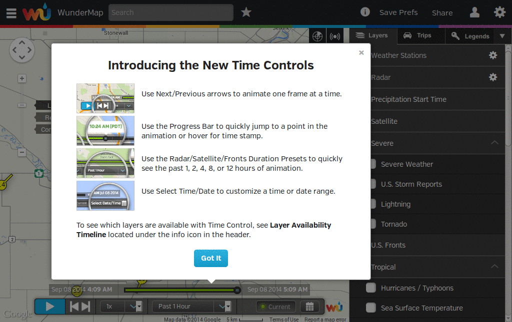Image resolution: width=512 pixels, height=322 pixels.
Task: Open the hamburger main menu
Action: pyautogui.click(x=11, y=12)
